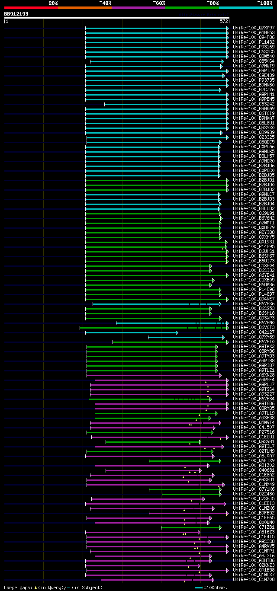The width and height of the screenshot is (277, 591).
Task: Click the purple alignment bar for B9FE52
Action: point(189,513)
